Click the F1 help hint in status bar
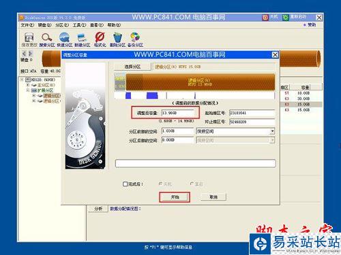 click(x=168, y=248)
